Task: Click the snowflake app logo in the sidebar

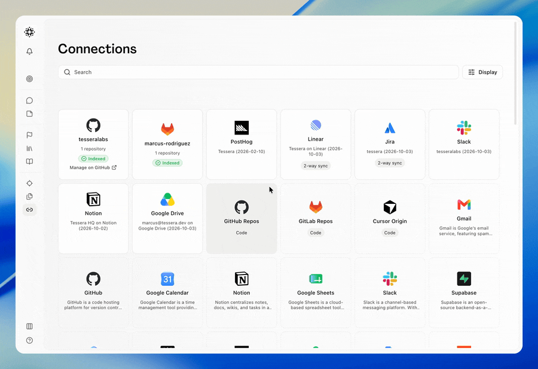Action: click(x=29, y=32)
